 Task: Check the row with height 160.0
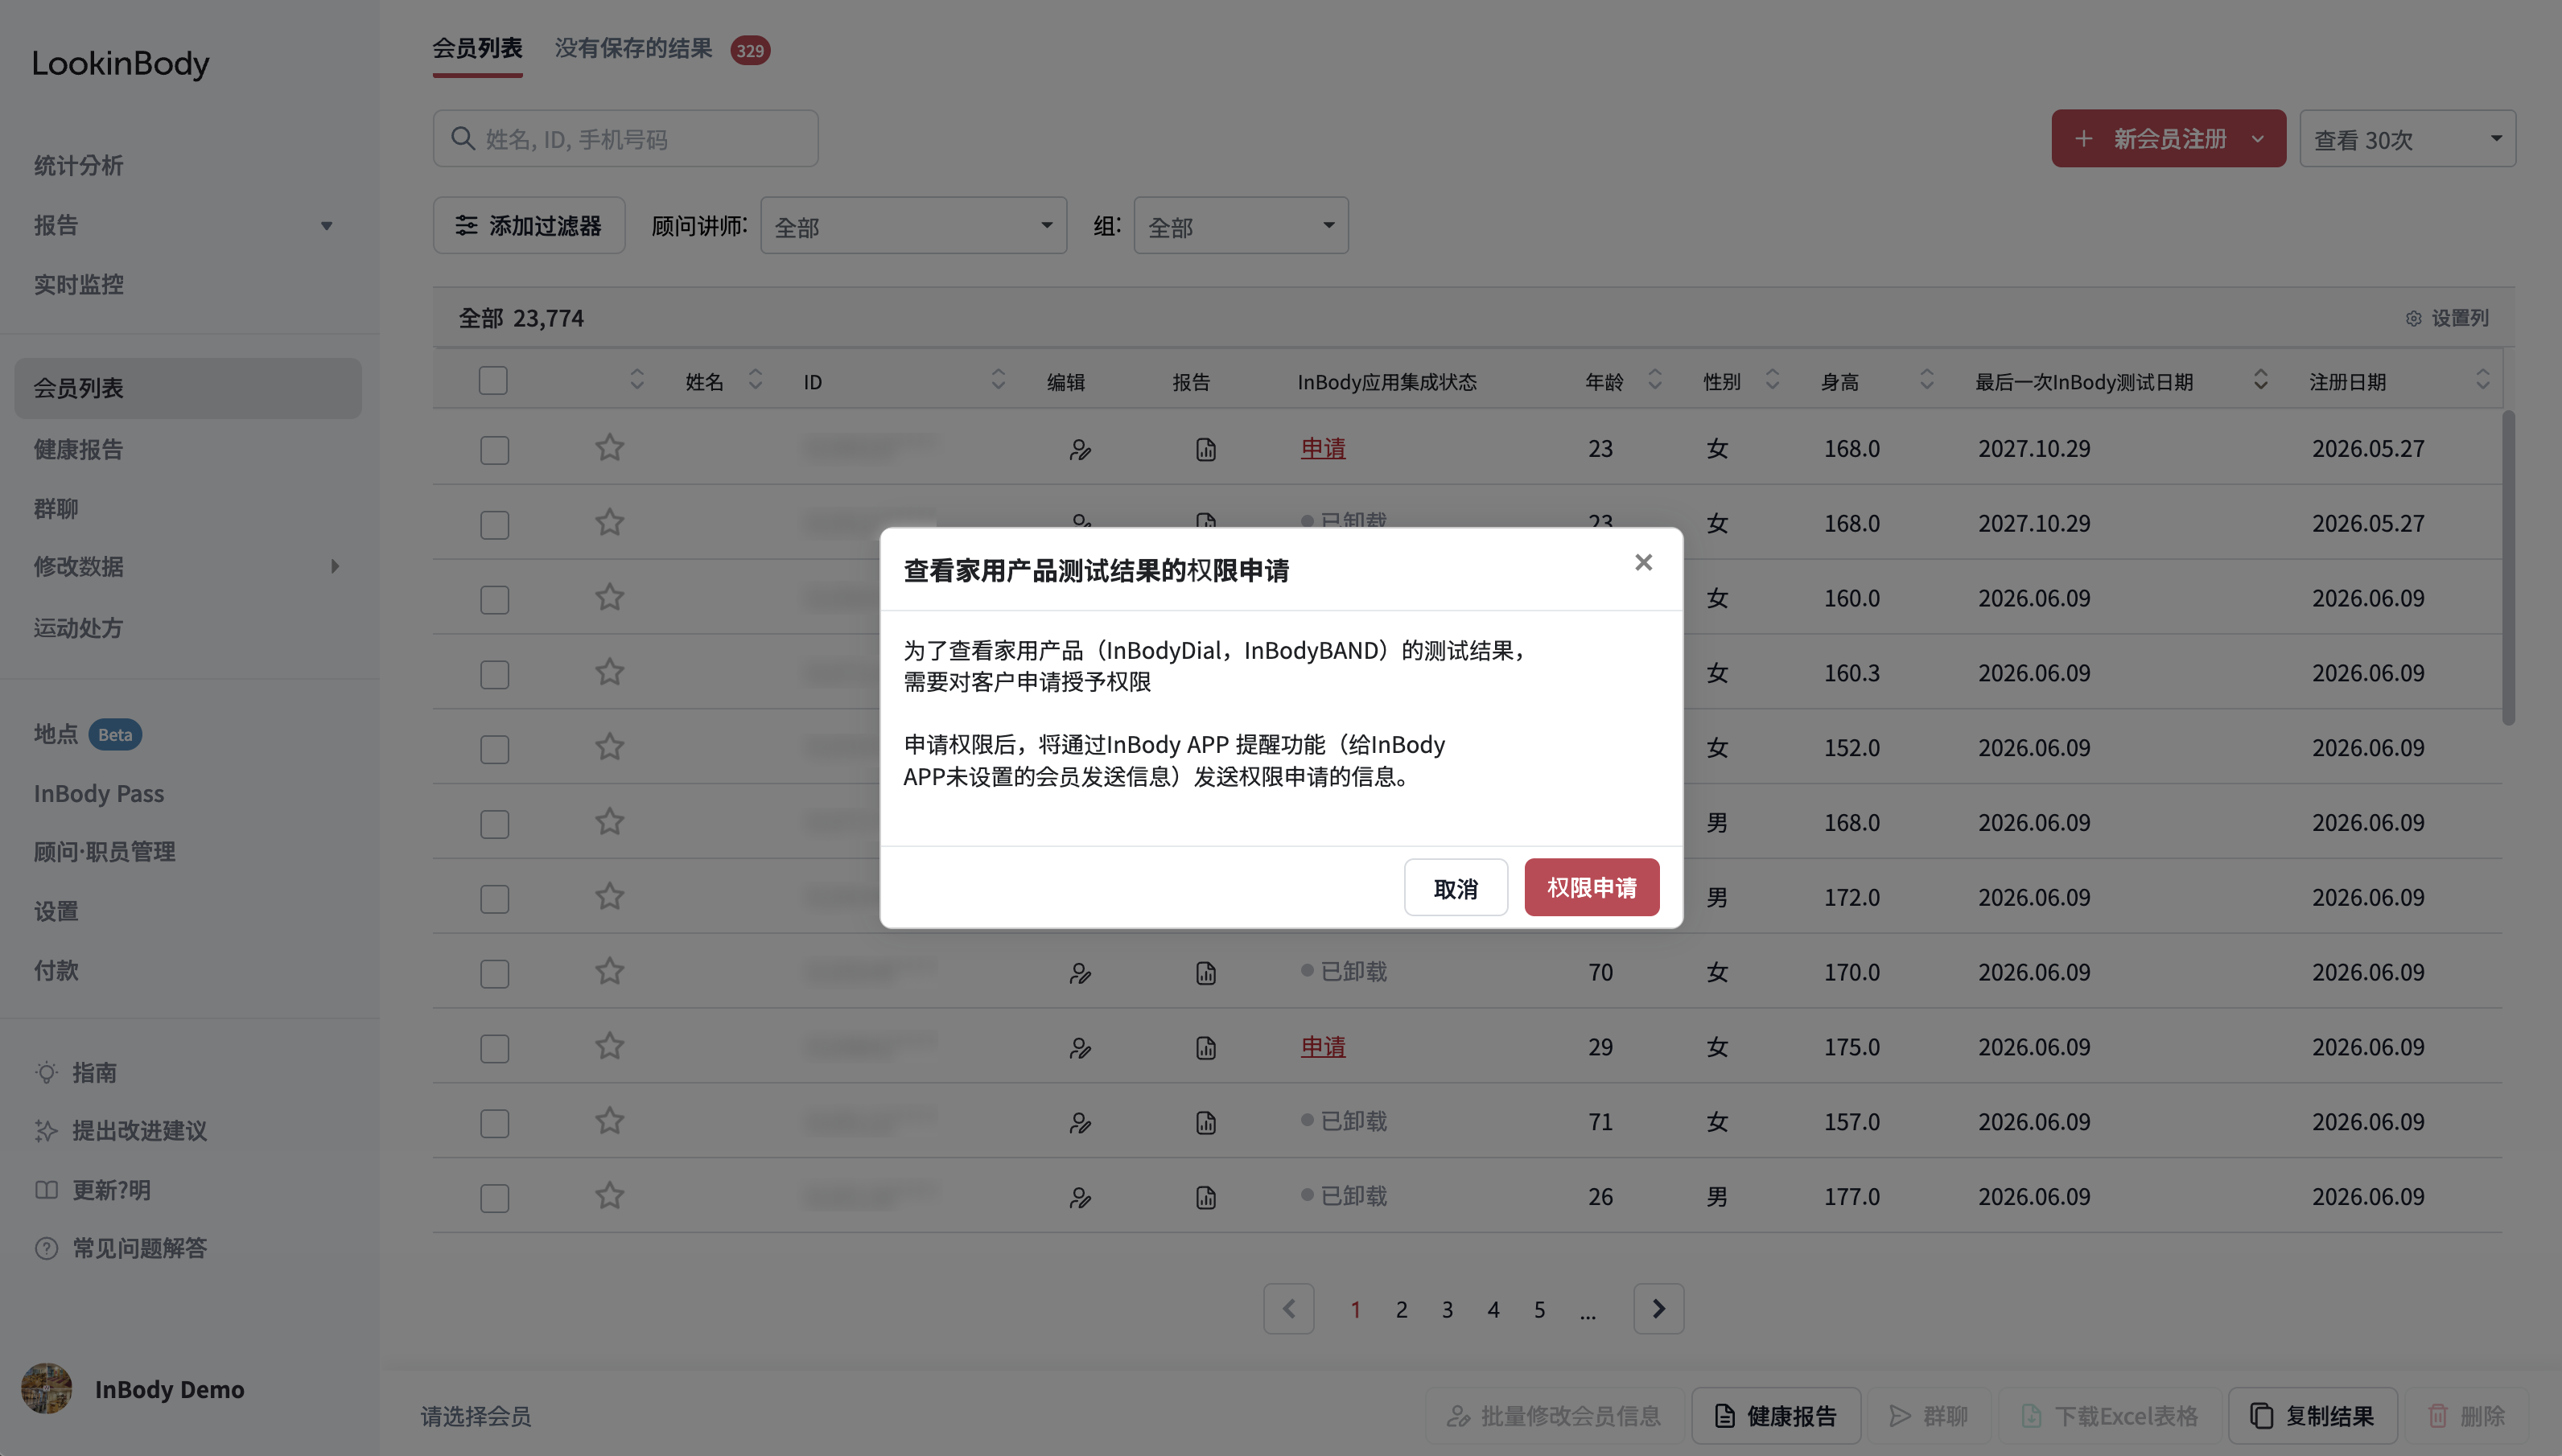tap(494, 599)
